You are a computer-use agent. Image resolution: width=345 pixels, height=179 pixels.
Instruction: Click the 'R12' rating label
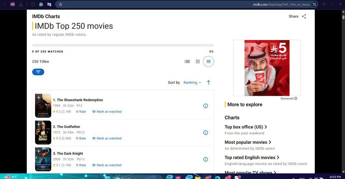(x=79, y=106)
